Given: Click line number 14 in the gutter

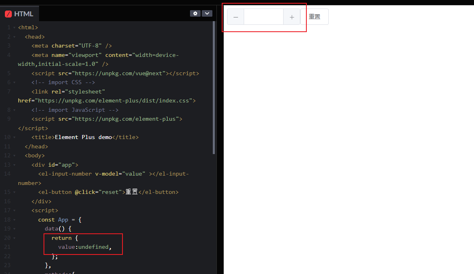Looking at the screenshot, I should click(7, 174).
